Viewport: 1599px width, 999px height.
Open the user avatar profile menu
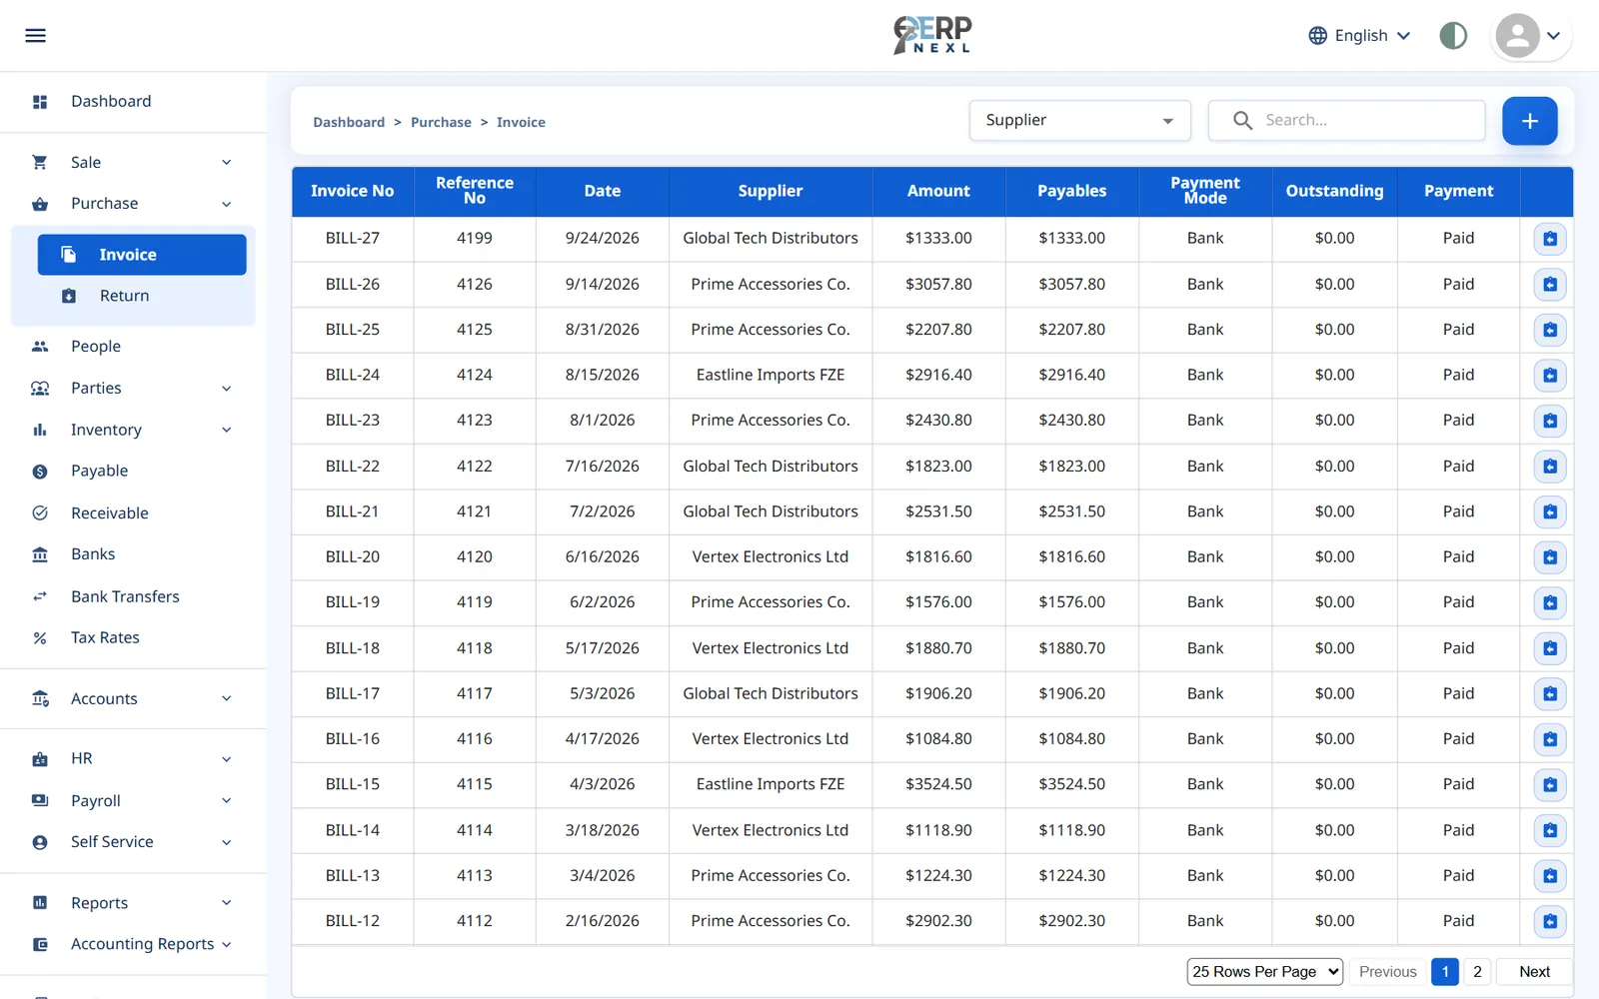click(x=1530, y=36)
